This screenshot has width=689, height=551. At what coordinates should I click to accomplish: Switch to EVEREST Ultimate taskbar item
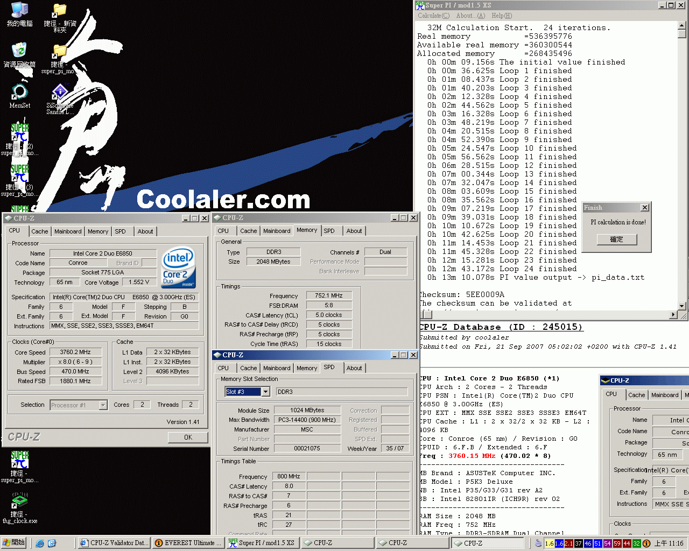pyautogui.click(x=188, y=543)
